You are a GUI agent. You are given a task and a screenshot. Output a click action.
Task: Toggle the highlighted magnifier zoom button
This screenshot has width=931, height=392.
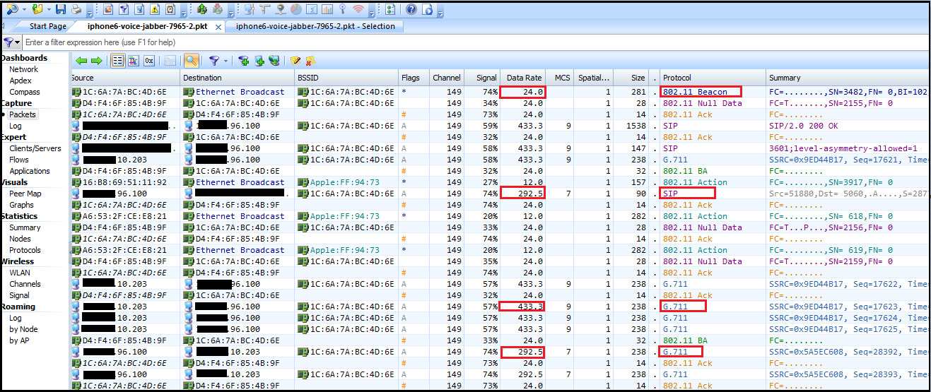pyautogui.click(x=191, y=61)
